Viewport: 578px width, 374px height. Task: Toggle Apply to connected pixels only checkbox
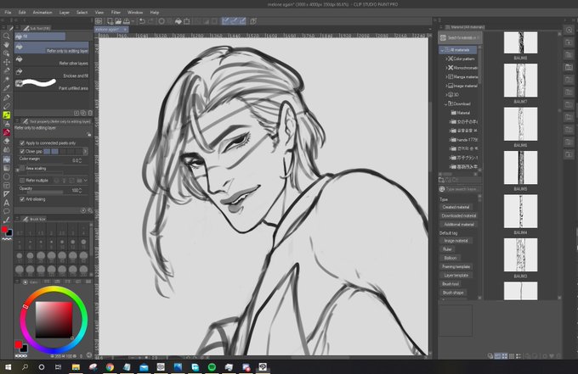22,142
